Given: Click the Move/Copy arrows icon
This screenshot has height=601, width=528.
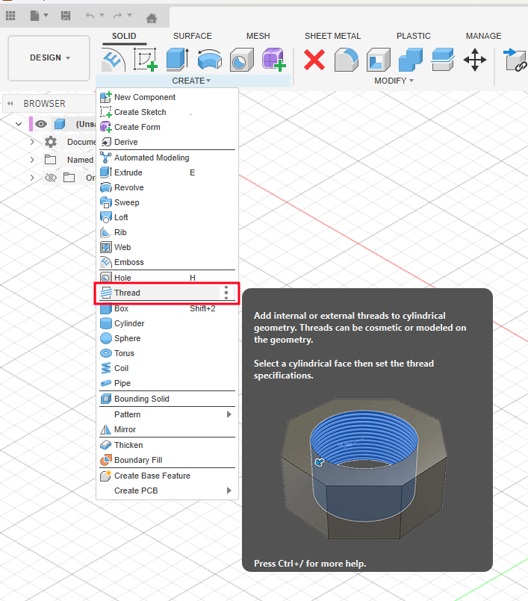Looking at the screenshot, I should (x=475, y=60).
